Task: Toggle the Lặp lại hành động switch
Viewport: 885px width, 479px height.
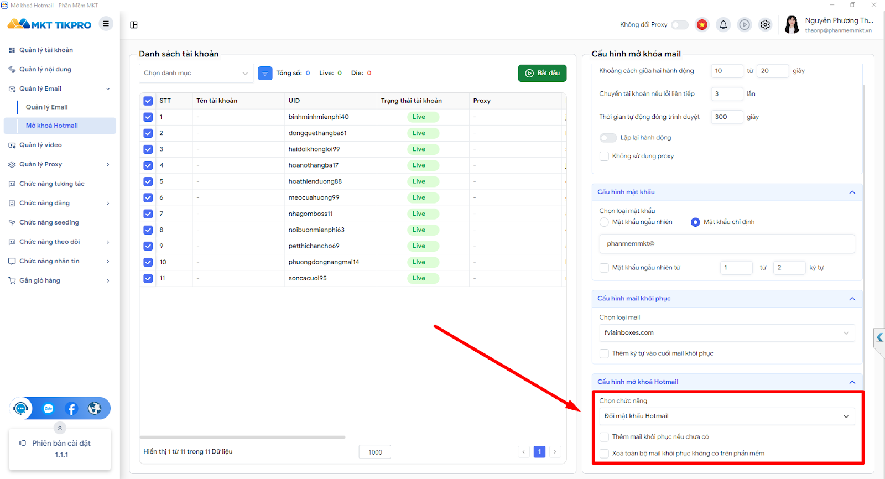Action: 608,138
